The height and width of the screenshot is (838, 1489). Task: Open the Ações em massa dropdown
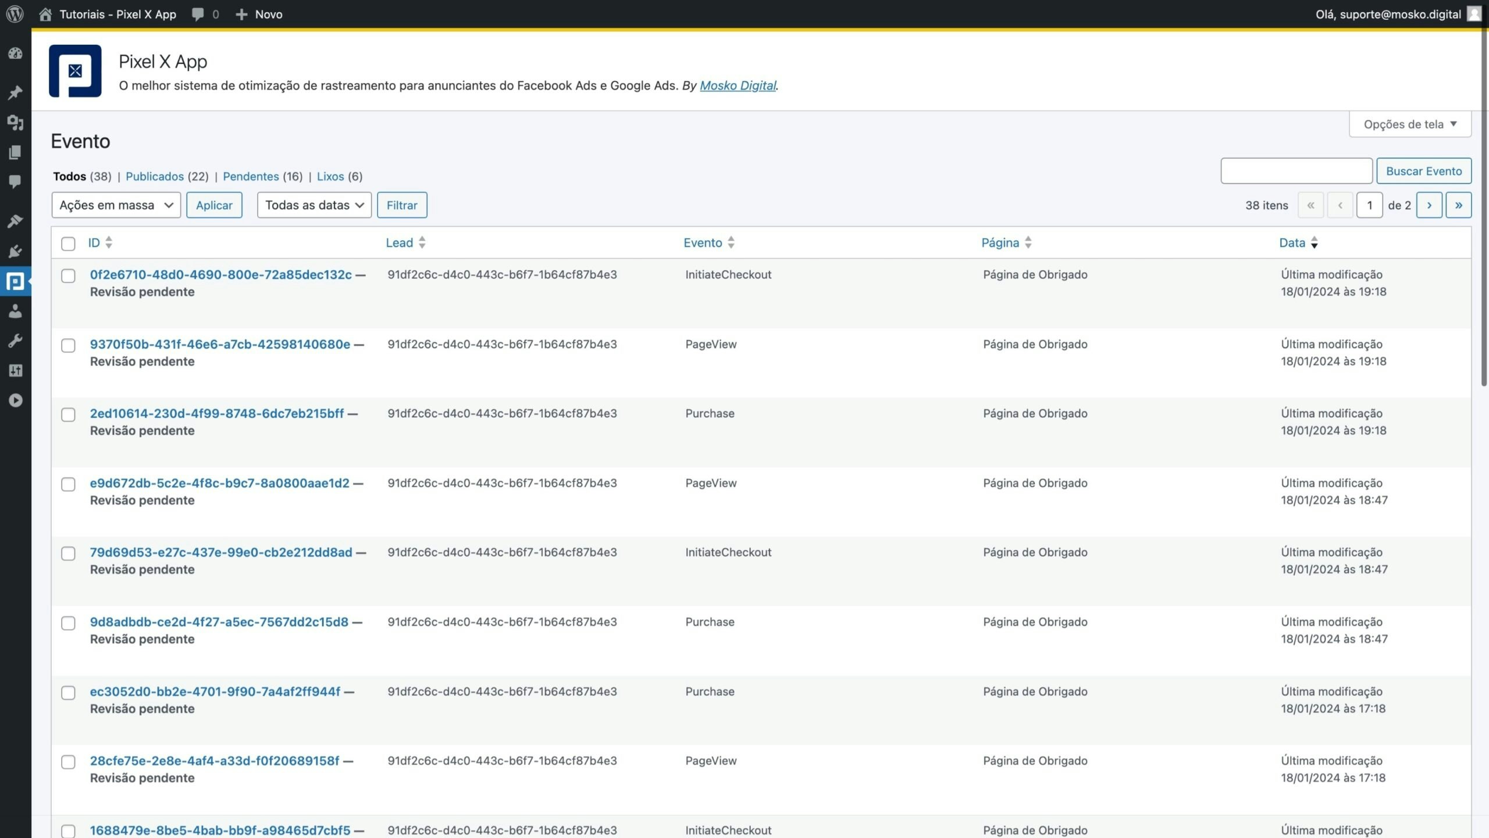(116, 205)
